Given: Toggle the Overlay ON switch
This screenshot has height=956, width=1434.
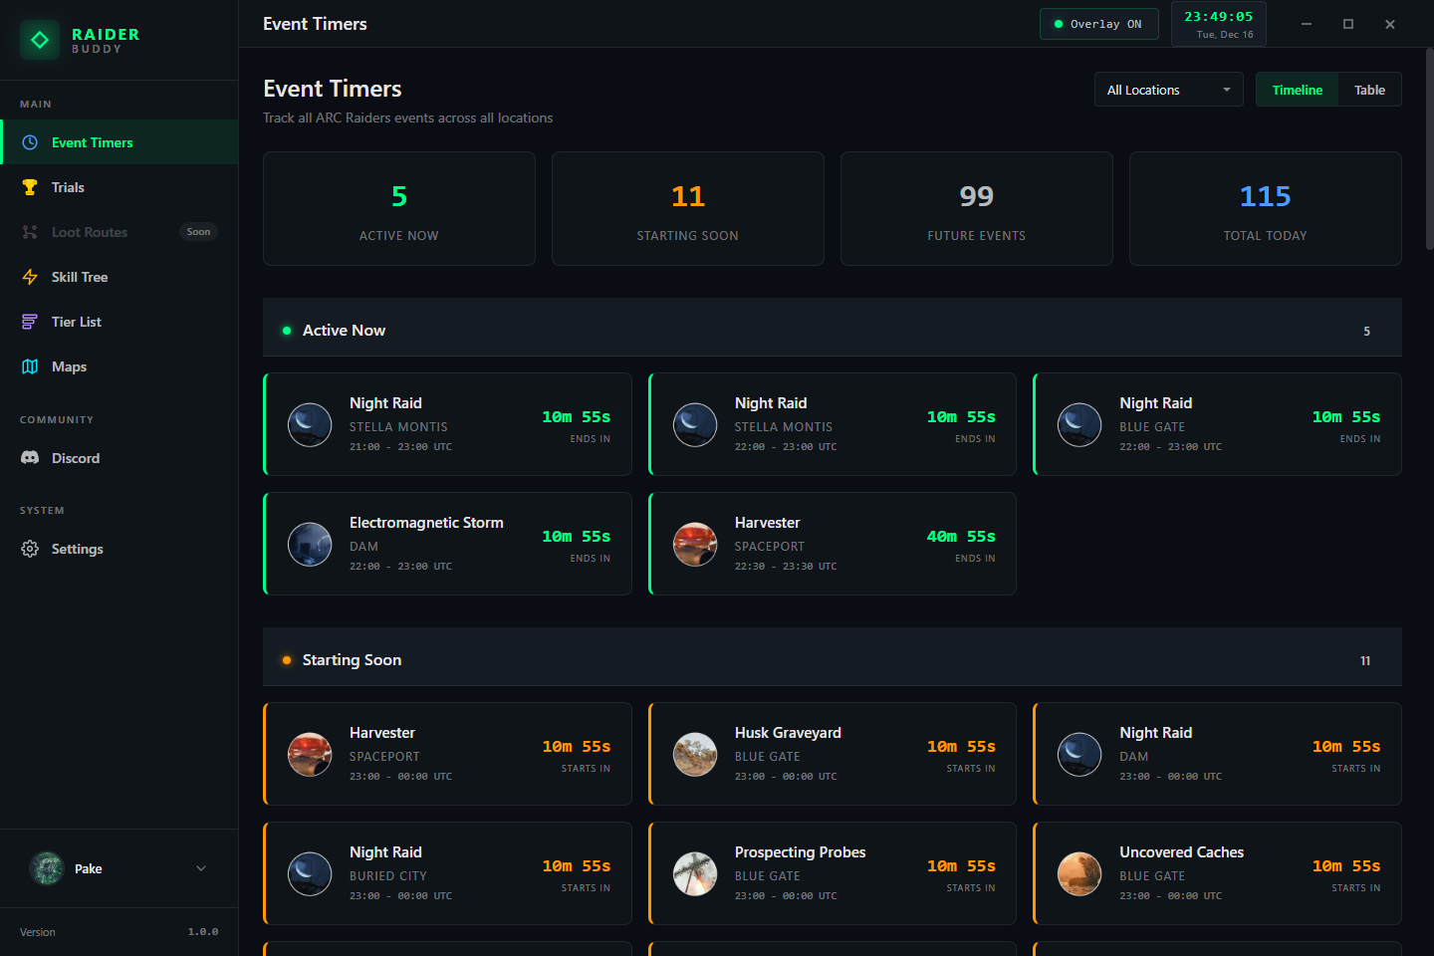Looking at the screenshot, I should click(x=1098, y=24).
